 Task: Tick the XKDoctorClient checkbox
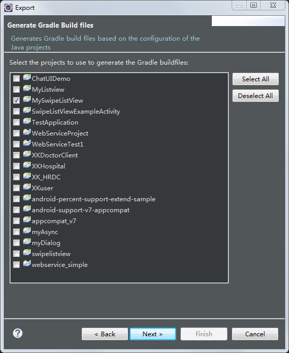point(17,155)
